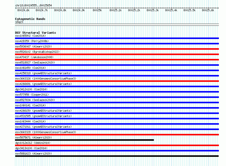
Task: Click the nsv1061450 (Coe2014) label
Action: tap(30, 68)
